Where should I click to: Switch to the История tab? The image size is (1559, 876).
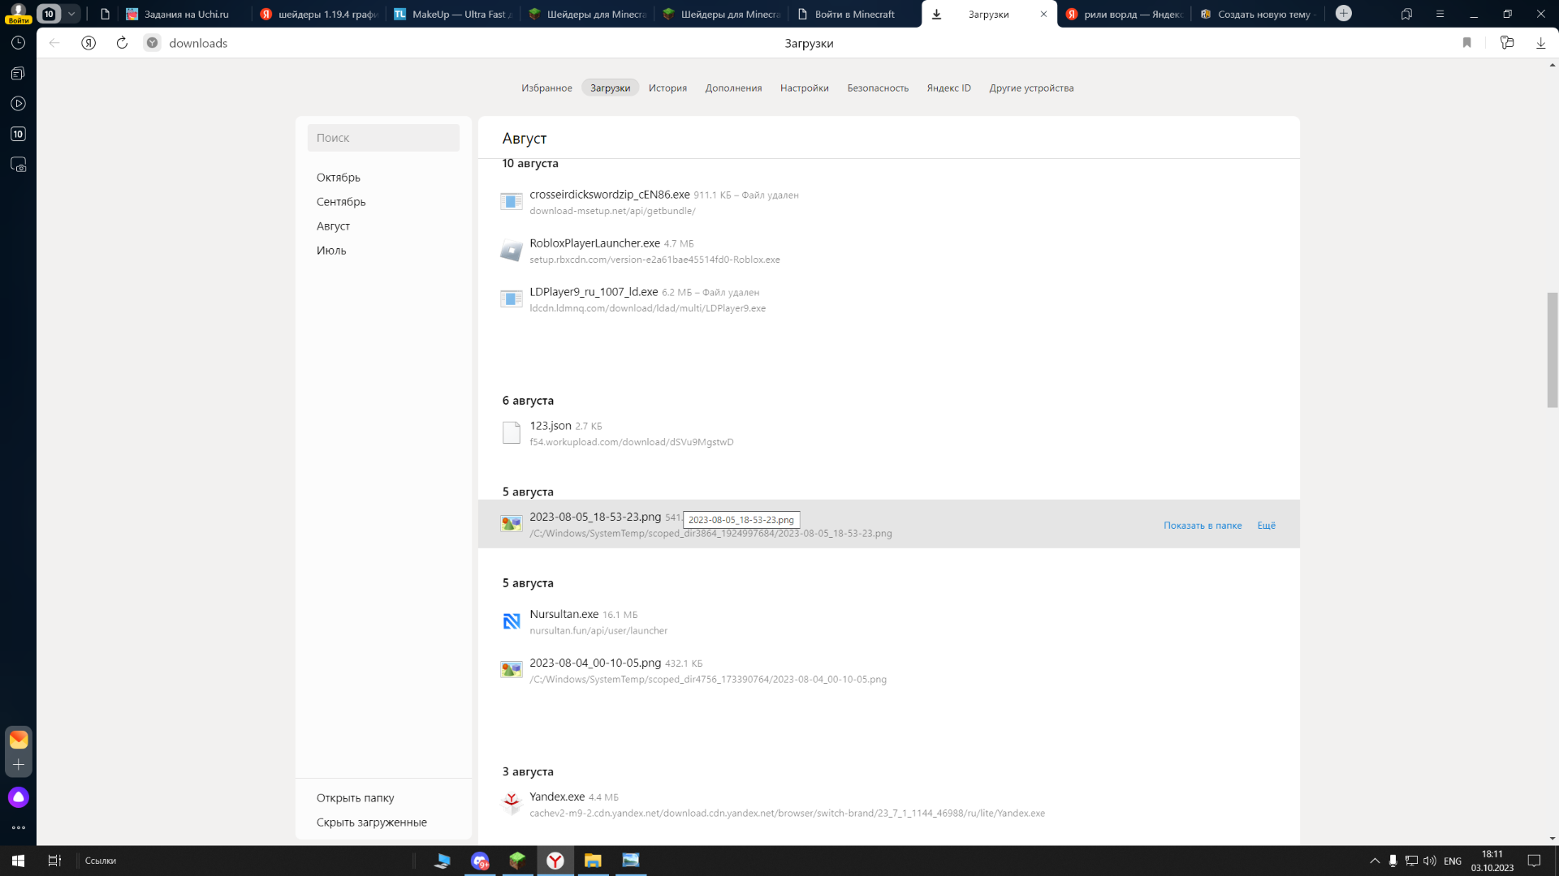(667, 88)
